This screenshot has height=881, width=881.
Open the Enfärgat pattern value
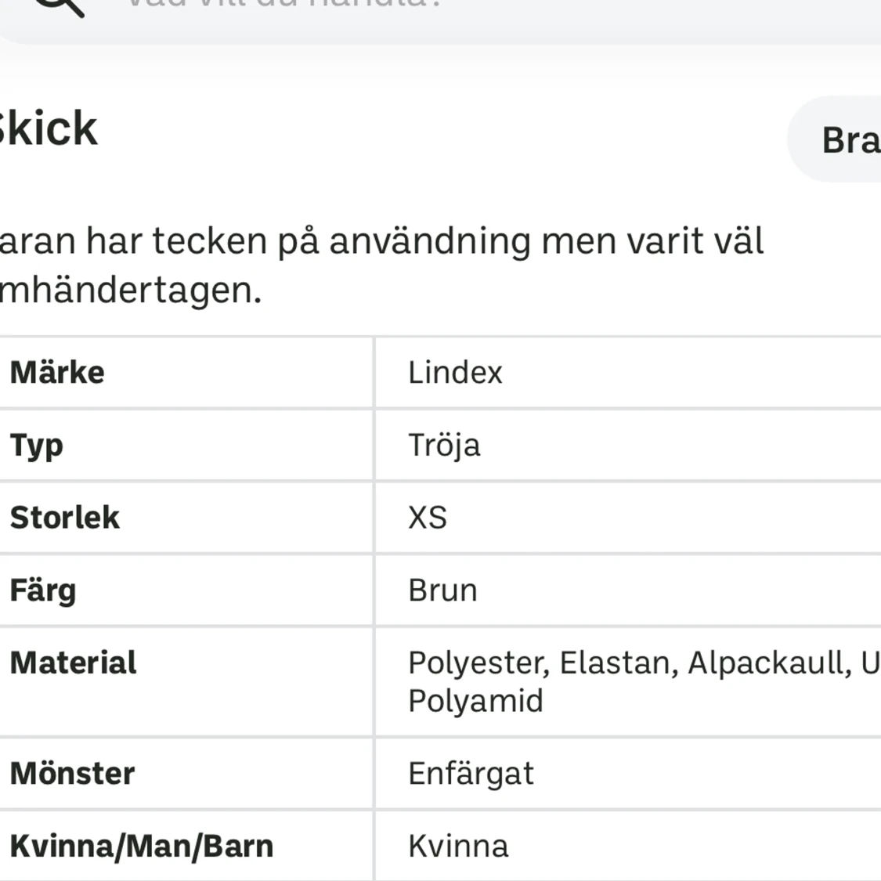click(x=471, y=774)
